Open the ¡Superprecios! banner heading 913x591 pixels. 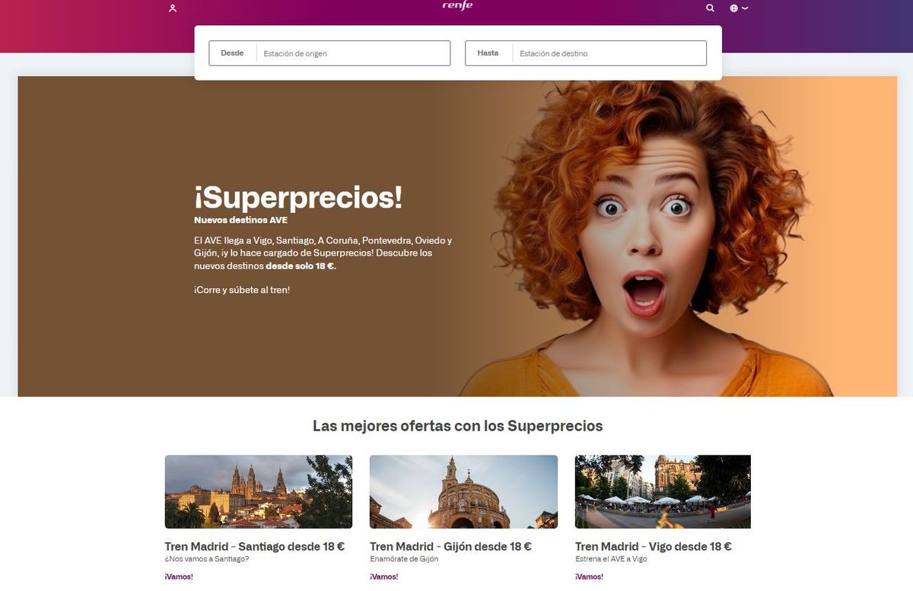tap(297, 198)
